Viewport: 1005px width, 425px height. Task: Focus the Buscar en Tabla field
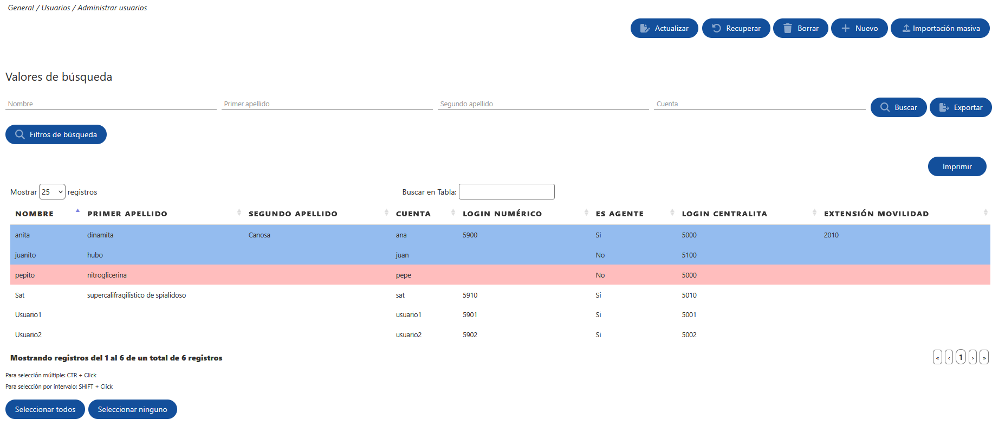[507, 191]
